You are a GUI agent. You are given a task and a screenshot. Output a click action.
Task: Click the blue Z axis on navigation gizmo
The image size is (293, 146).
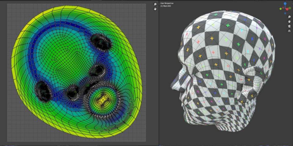point(285,4)
